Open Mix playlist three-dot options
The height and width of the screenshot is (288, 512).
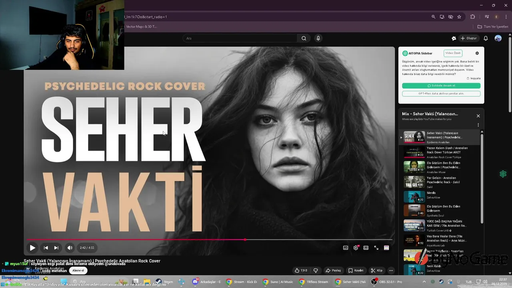478,125
